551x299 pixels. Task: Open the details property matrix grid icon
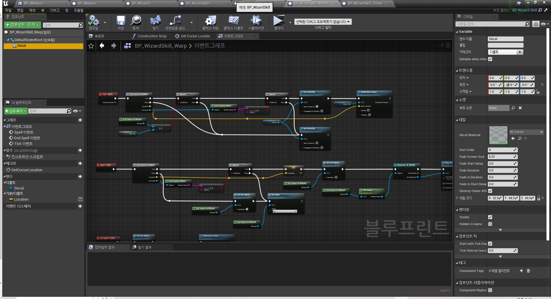[536, 24]
